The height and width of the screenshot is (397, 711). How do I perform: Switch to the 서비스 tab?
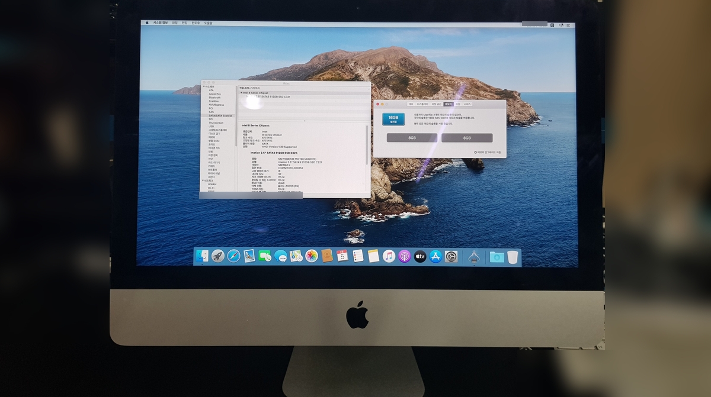(467, 104)
